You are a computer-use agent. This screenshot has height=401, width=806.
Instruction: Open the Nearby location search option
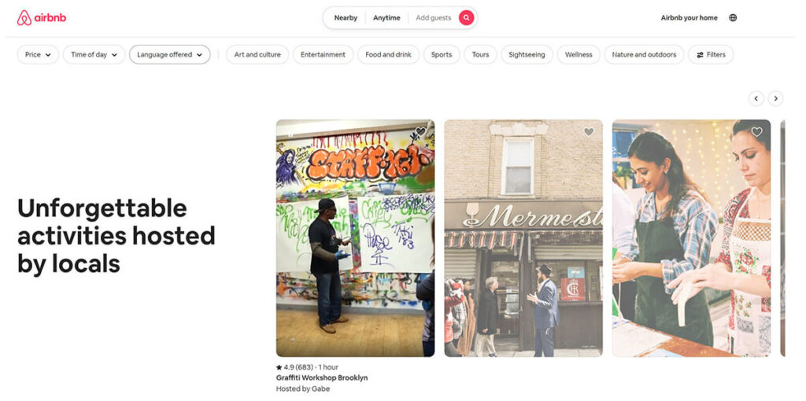346,18
